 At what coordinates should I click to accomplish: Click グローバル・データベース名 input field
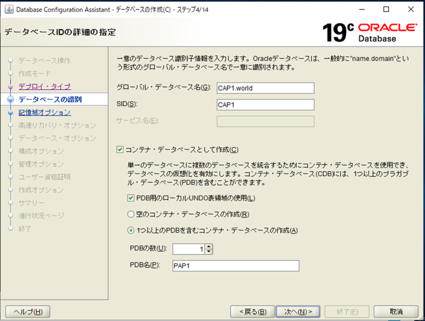tap(265, 88)
